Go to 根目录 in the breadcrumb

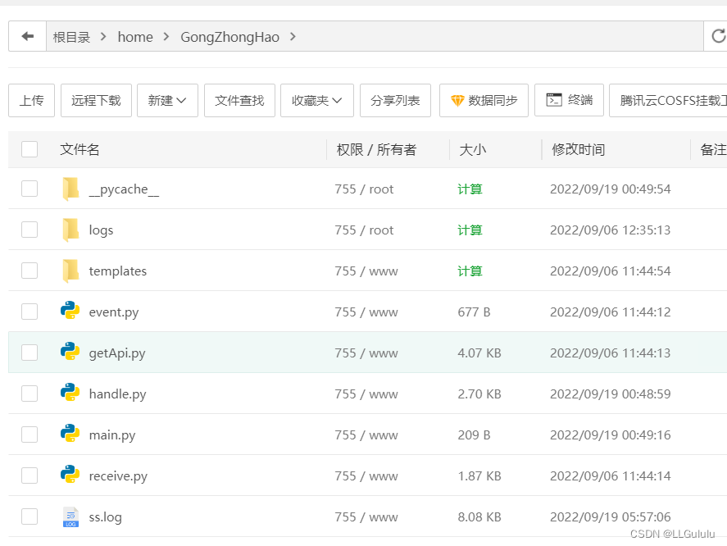pos(71,37)
